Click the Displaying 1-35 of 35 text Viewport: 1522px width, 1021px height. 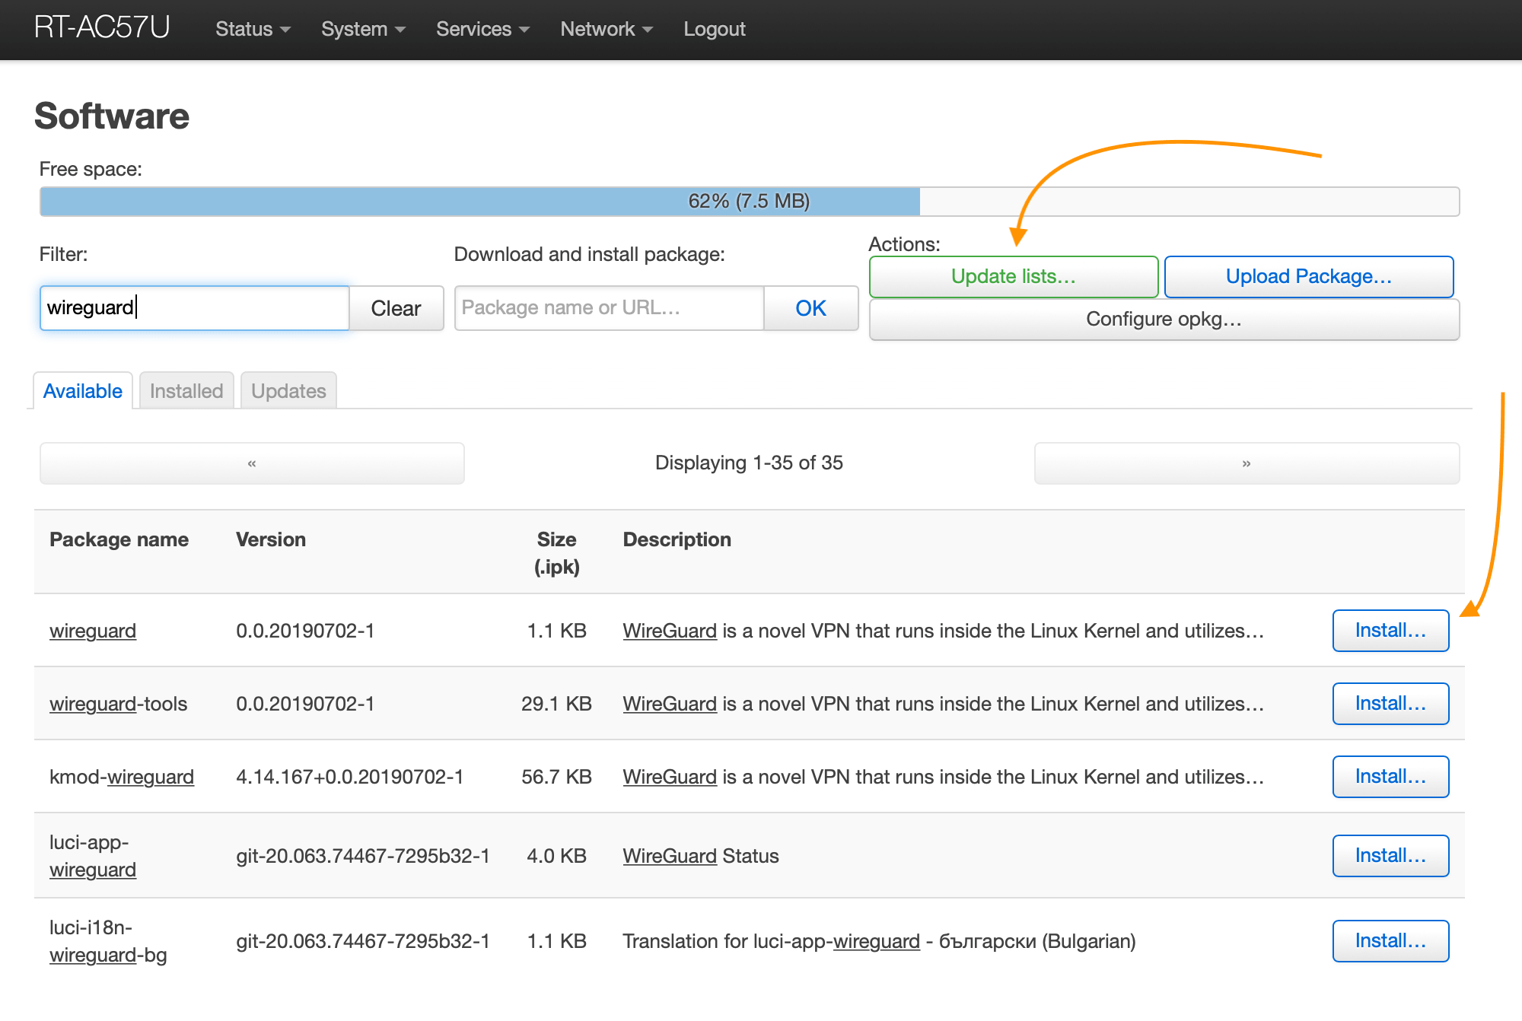pos(749,463)
